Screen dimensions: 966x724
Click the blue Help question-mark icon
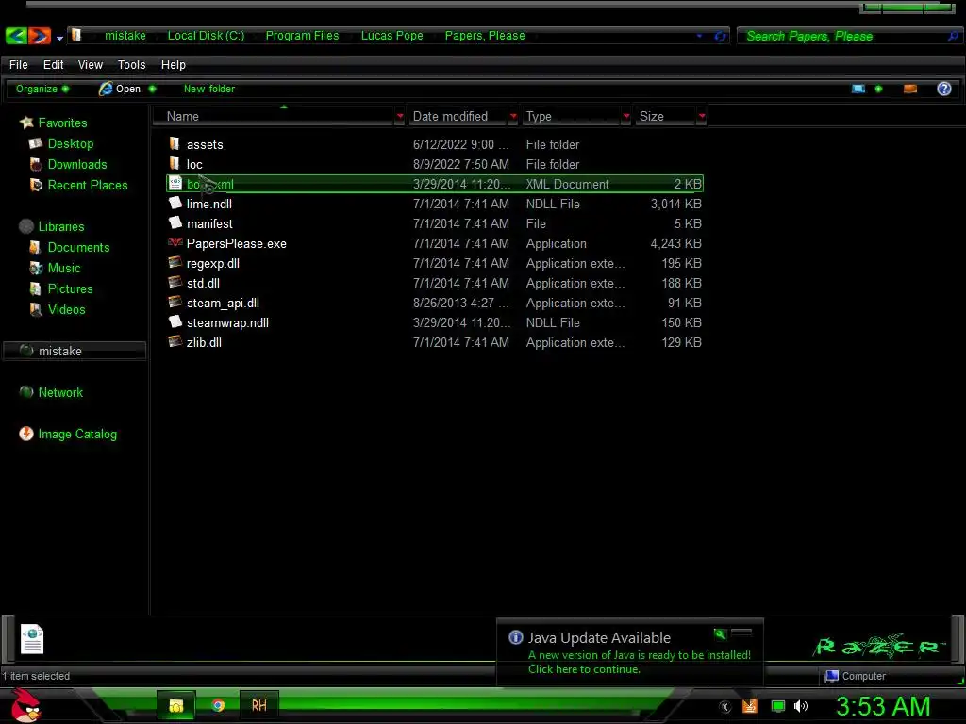[943, 89]
